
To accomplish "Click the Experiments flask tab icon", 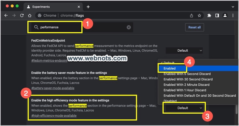I will pyautogui.click(x=28, y=7).
